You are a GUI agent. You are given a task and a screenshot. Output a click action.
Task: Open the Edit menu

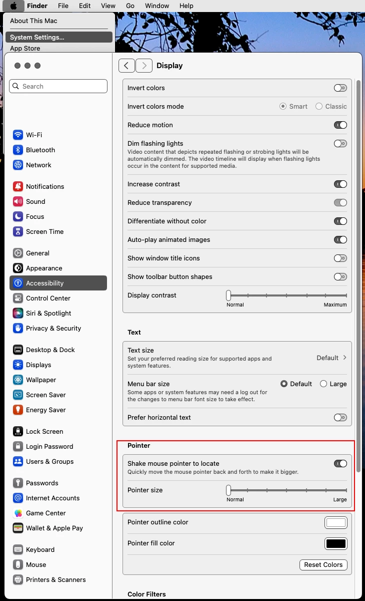pyautogui.click(x=85, y=6)
